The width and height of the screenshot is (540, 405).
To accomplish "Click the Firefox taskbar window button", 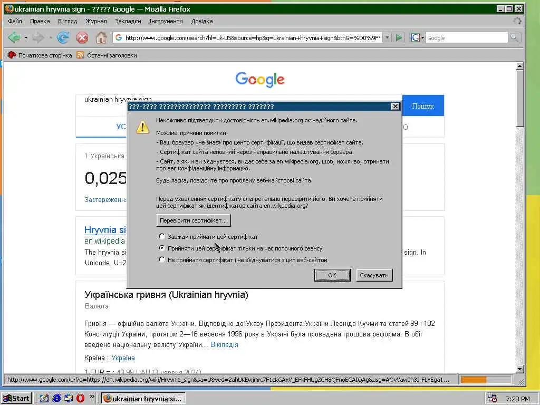I will click(143, 399).
